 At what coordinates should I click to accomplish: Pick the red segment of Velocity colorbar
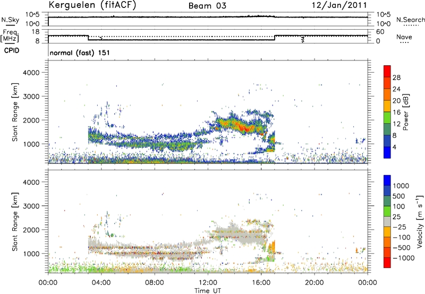point(387,263)
